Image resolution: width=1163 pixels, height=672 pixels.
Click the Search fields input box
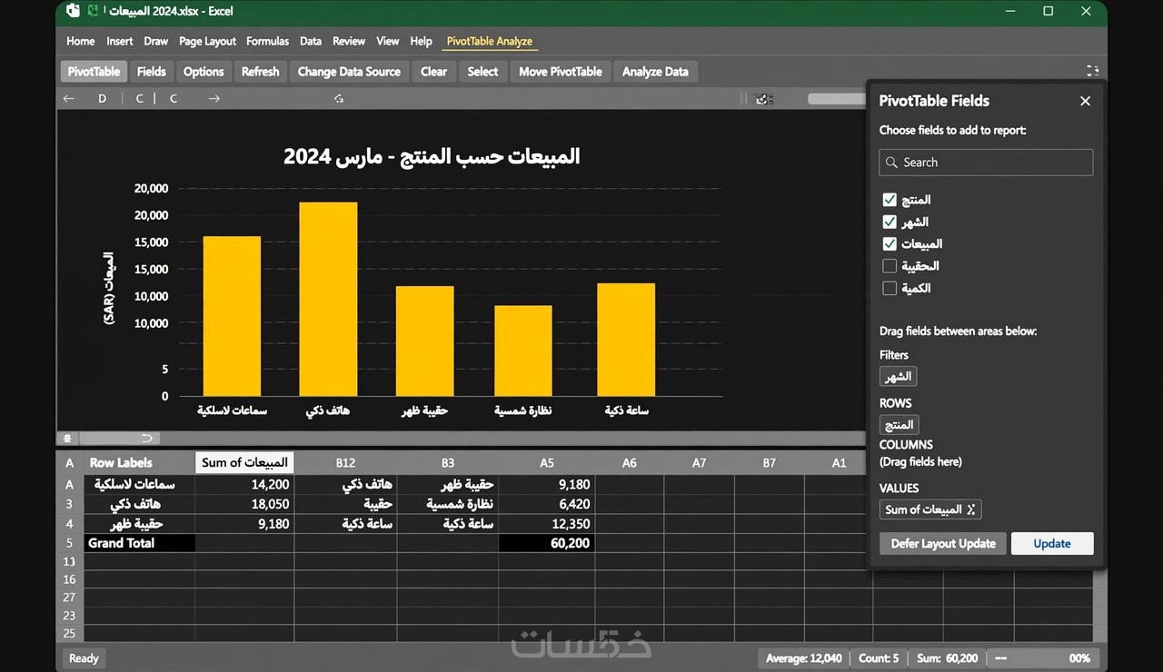tap(986, 163)
